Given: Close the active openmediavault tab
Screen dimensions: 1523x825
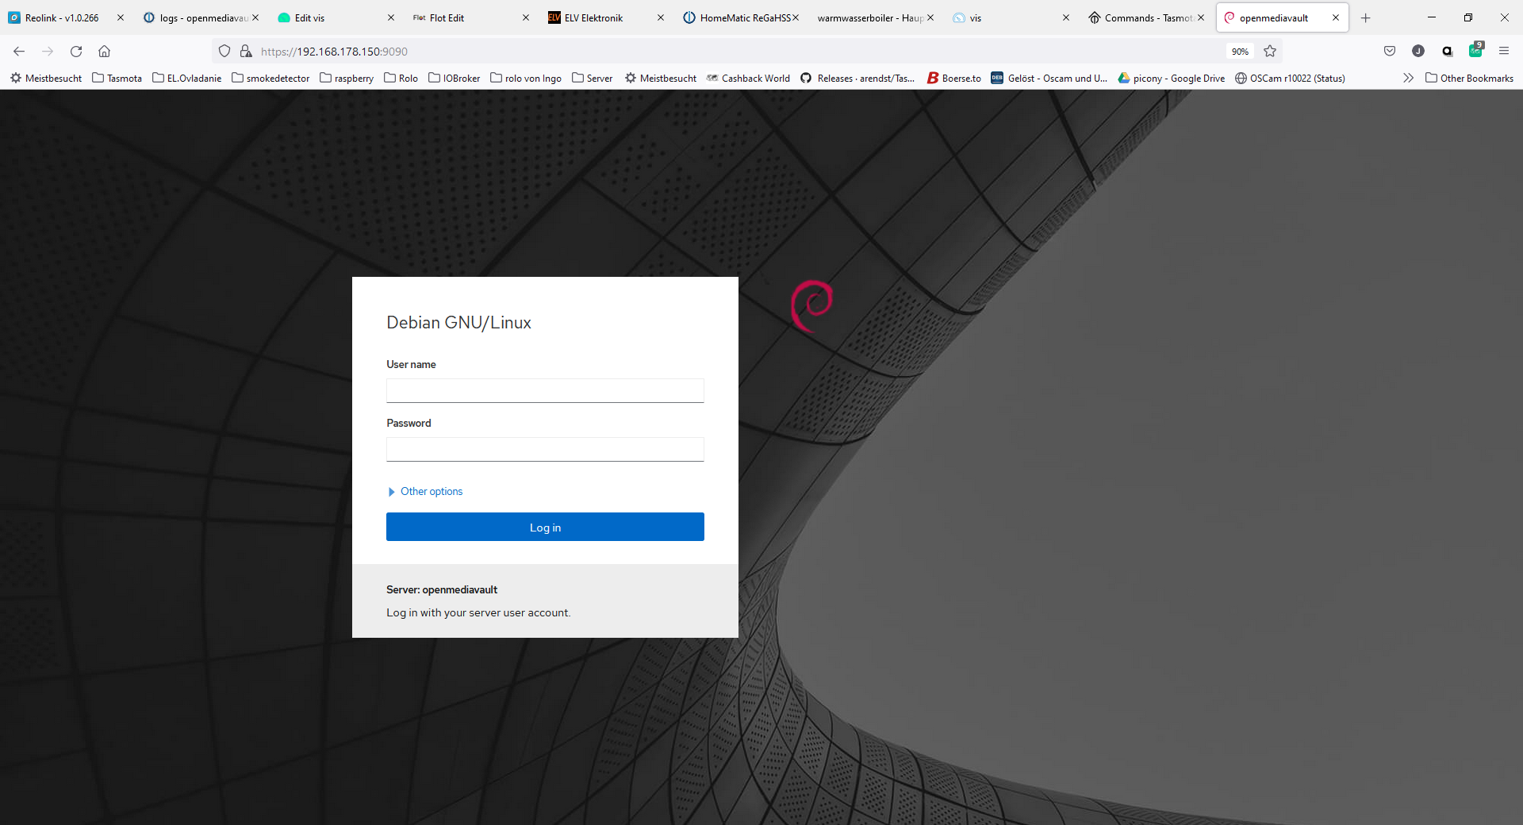Looking at the screenshot, I should click(x=1336, y=17).
